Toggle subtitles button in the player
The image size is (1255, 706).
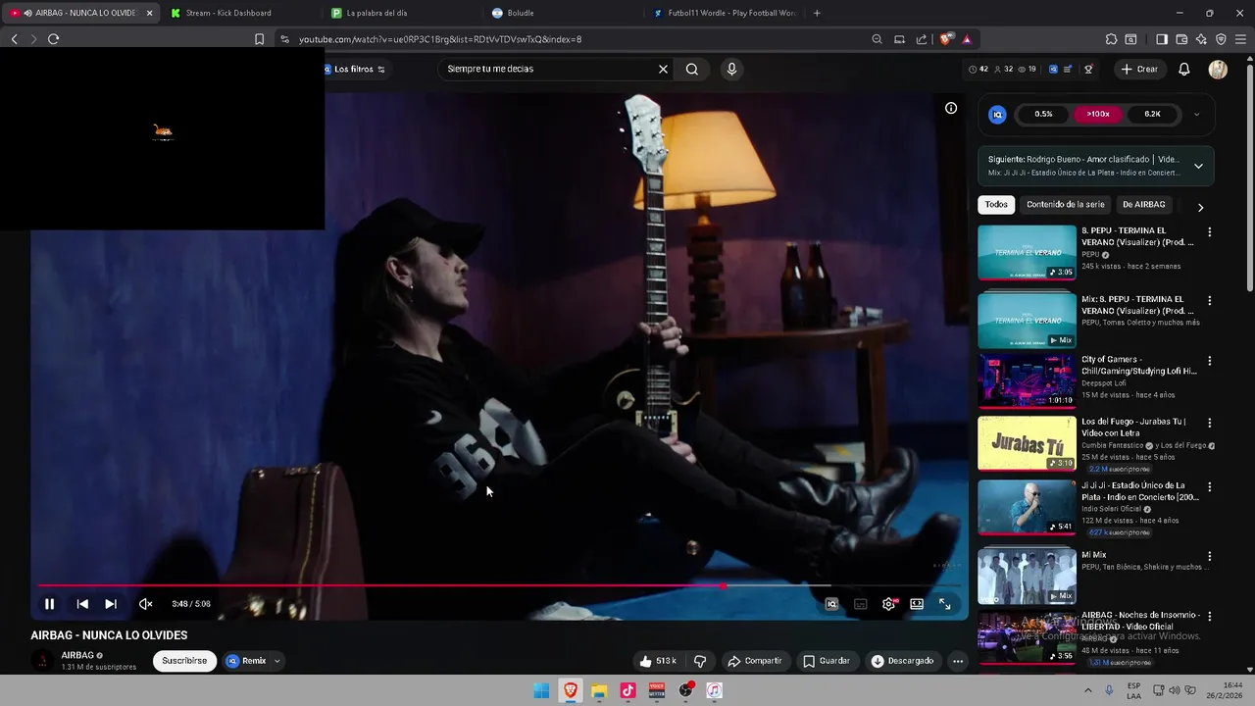click(860, 604)
